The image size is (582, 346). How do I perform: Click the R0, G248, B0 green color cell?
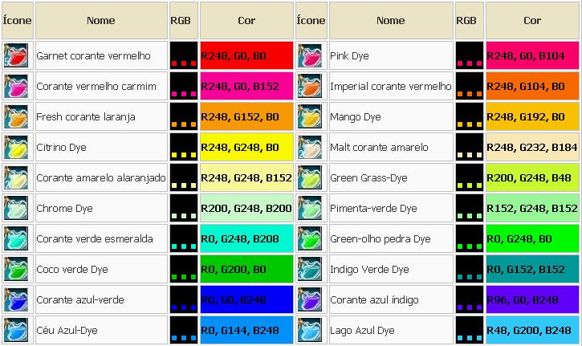(532, 238)
